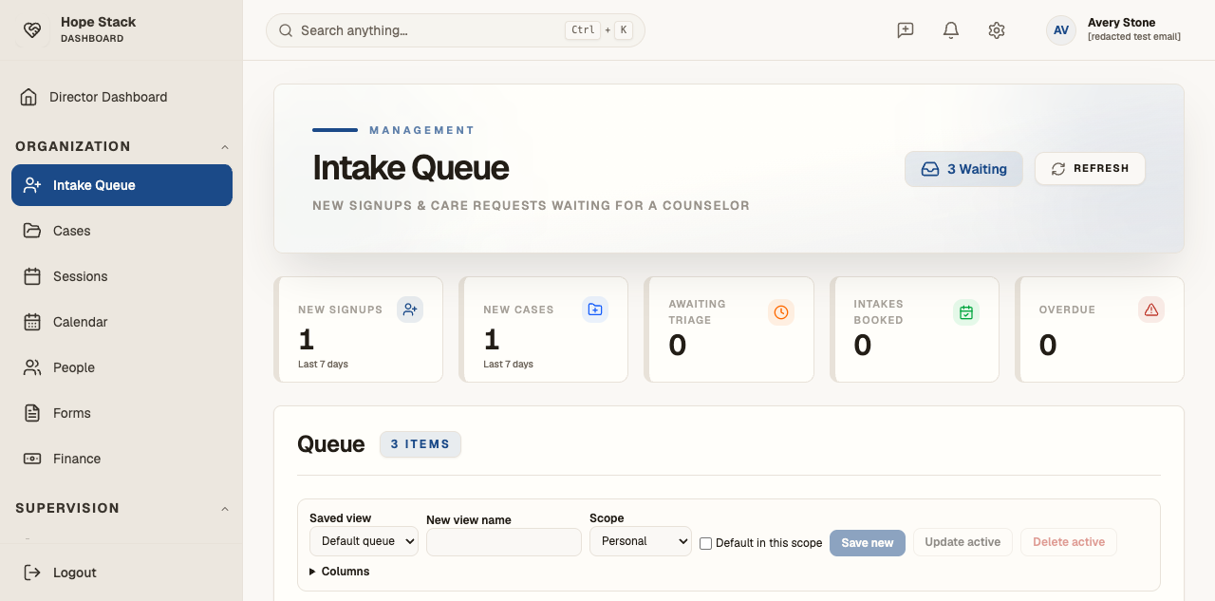1215x601 pixels.
Task: Click Delete active button
Action: pyautogui.click(x=1069, y=542)
